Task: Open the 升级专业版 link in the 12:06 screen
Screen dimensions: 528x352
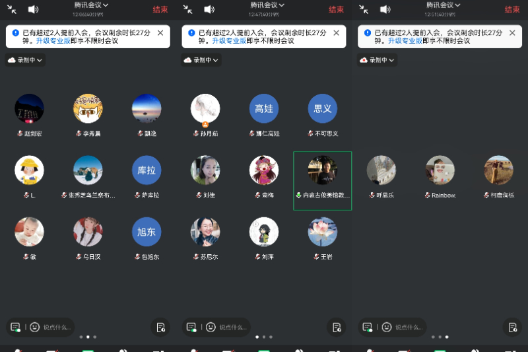Action: (x=53, y=41)
